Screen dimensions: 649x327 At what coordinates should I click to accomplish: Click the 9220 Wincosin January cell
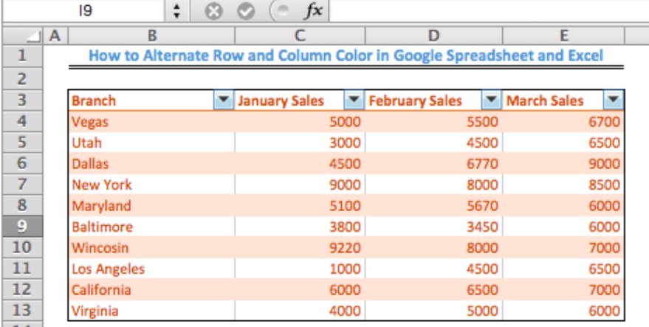point(300,247)
